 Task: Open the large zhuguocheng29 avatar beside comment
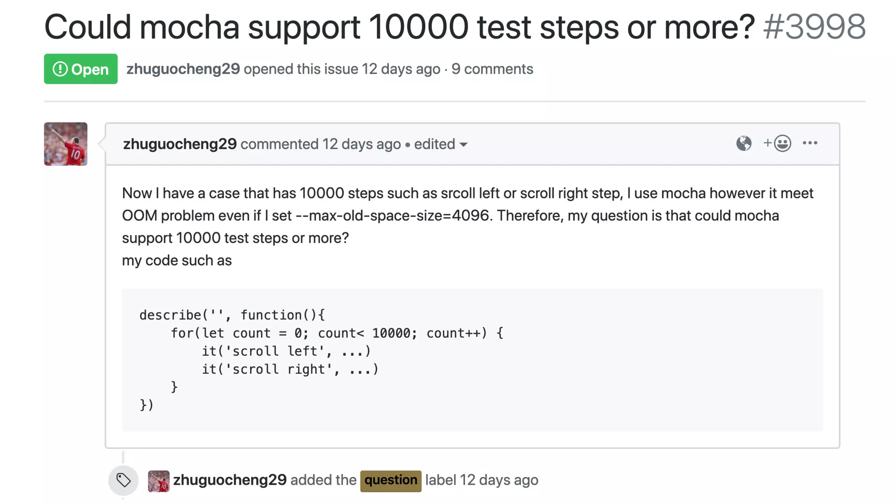(66, 144)
